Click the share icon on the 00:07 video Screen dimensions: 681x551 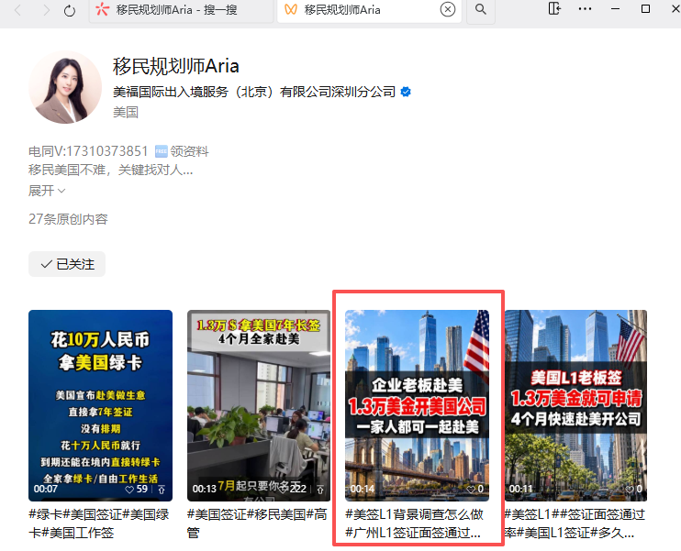point(162,490)
